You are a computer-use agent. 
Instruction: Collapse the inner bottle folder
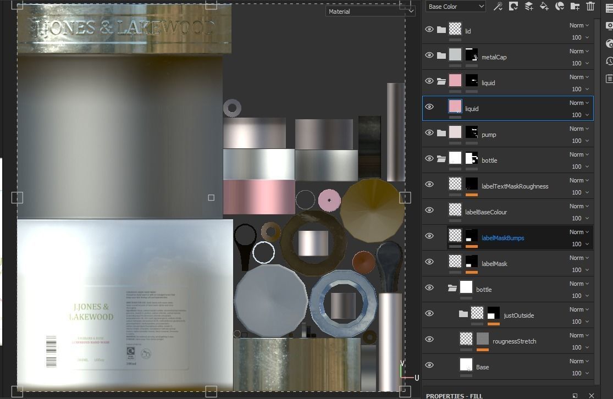click(x=452, y=288)
